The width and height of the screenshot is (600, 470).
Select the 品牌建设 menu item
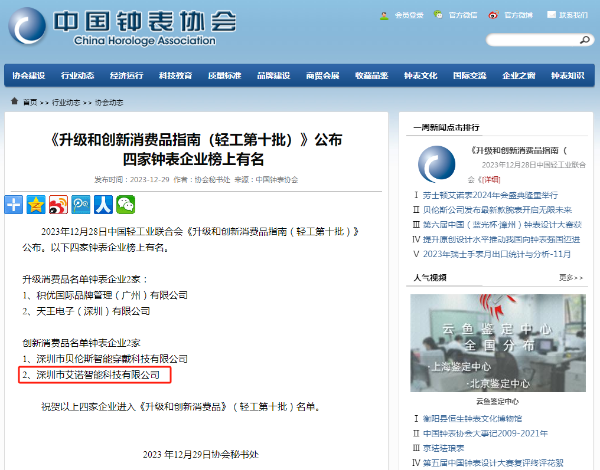click(x=273, y=75)
